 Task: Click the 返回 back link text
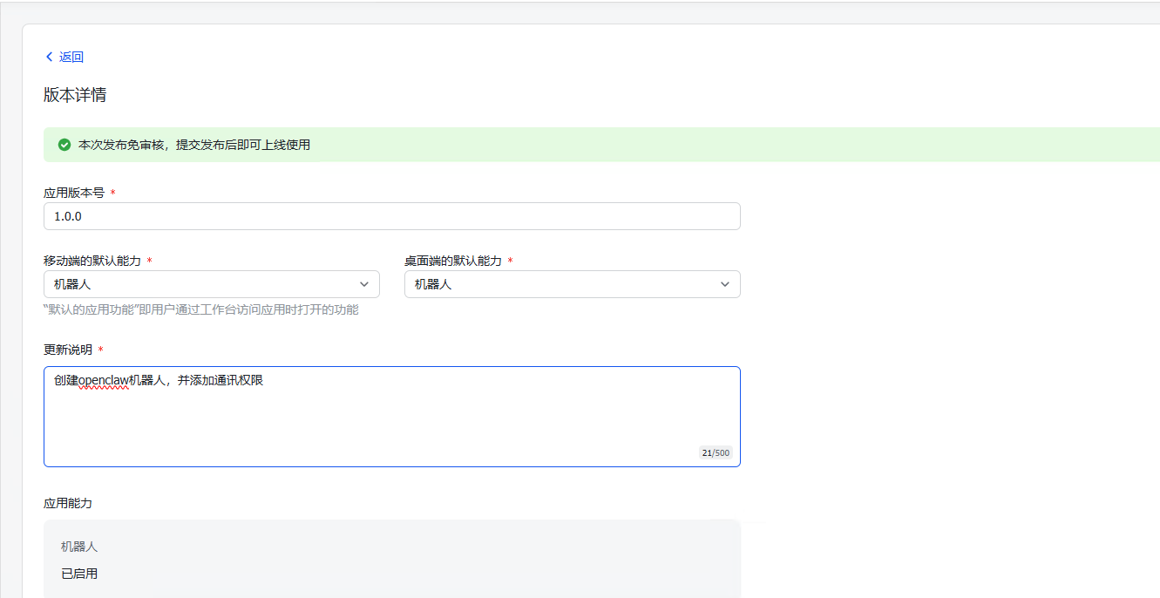(x=71, y=57)
